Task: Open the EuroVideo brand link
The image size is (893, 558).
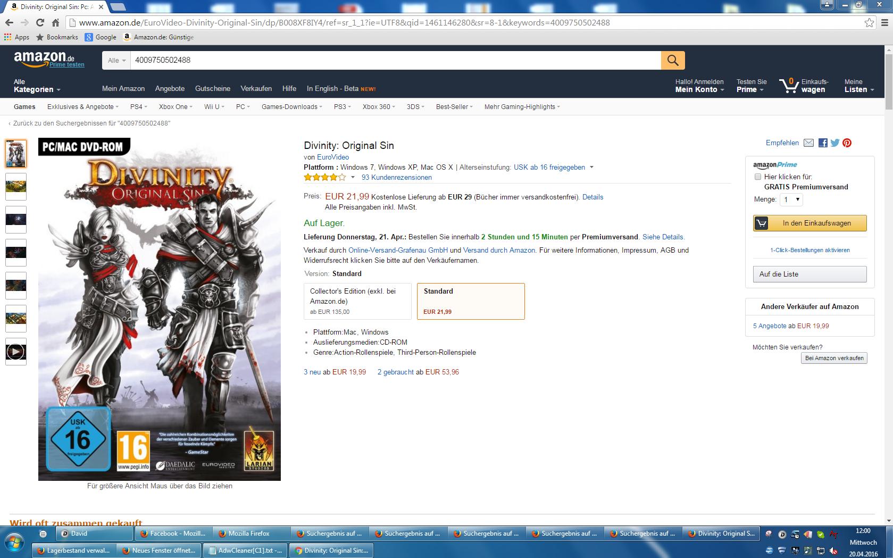Action: (x=333, y=157)
